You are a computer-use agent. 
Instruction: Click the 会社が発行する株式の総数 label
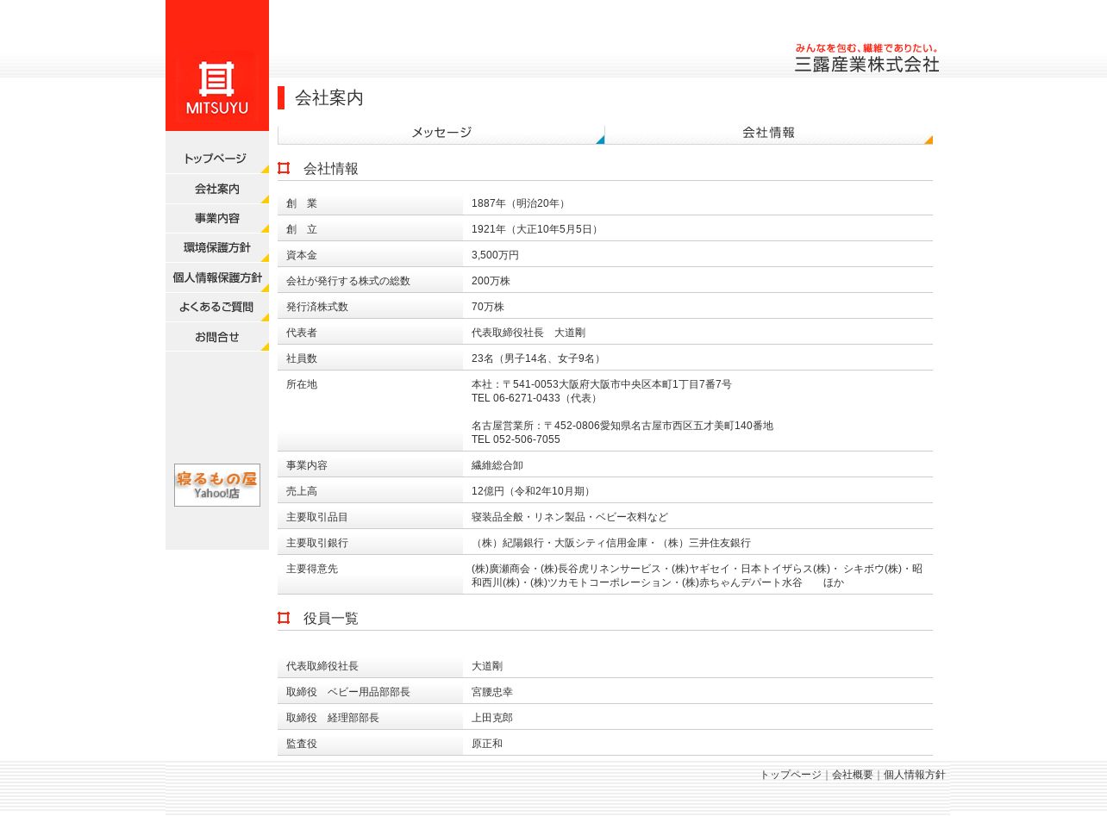click(x=348, y=281)
